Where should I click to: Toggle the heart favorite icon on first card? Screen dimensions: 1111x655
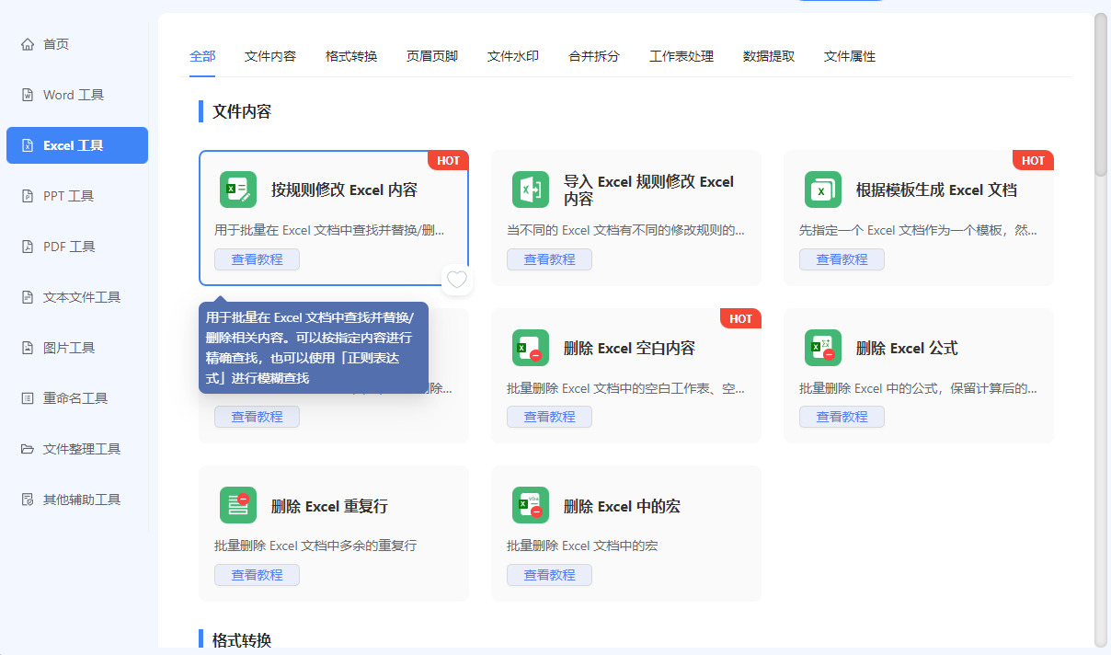pyautogui.click(x=457, y=280)
